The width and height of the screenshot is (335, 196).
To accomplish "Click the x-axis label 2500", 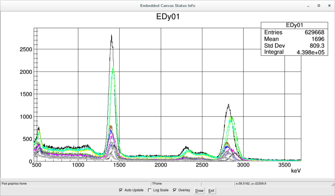I will pyautogui.click(x=202, y=165).
